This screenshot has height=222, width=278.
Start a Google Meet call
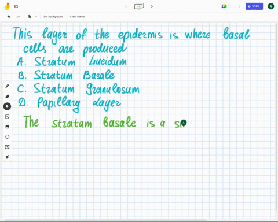click(x=225, y=6)
